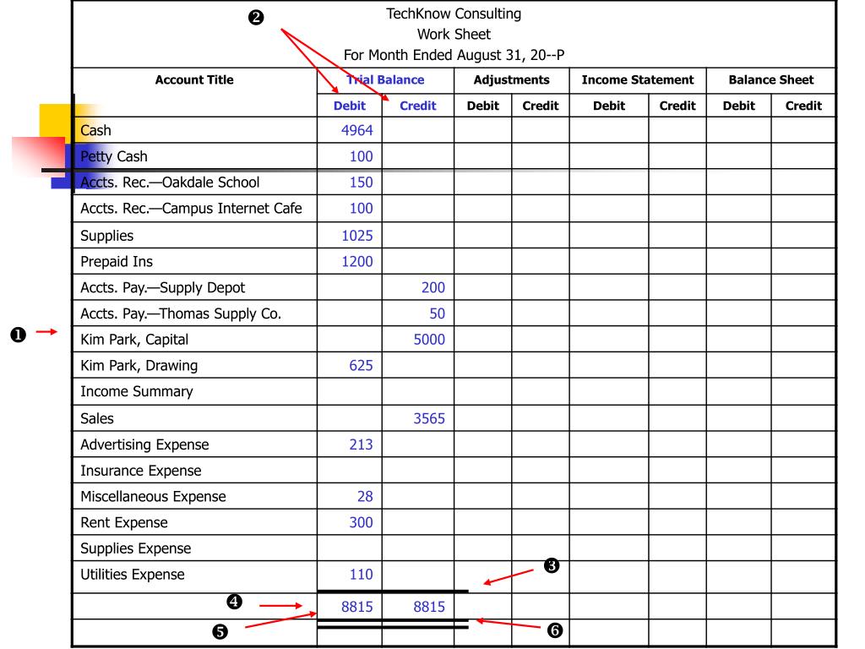
Task: Click 'Accts. Pay.—Supply Depot' account title
Action: pos(163,287)
